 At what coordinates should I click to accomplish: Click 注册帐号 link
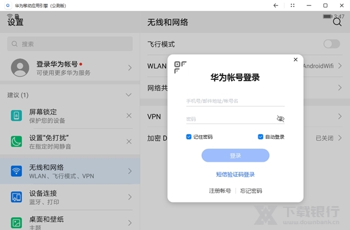[220, 191]
